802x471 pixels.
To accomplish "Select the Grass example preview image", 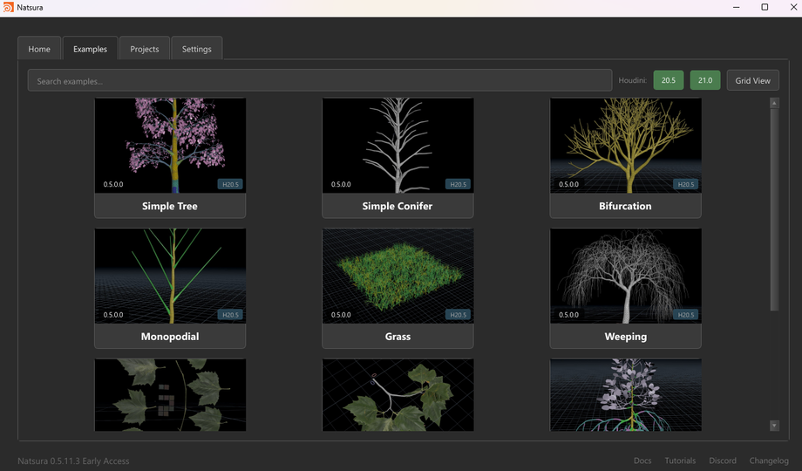I will point(398,276).
